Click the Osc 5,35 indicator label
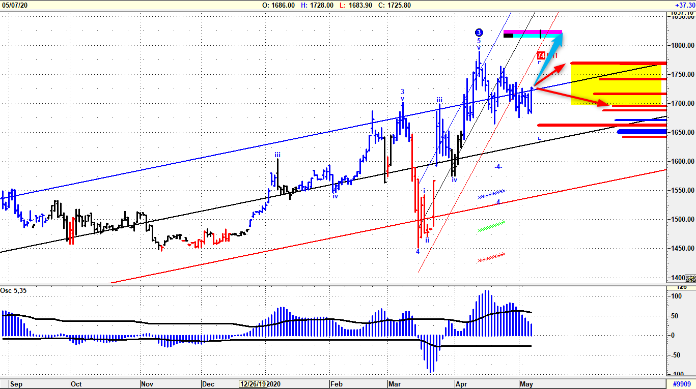This screenshot has height=389, width=696. [14, 290]
